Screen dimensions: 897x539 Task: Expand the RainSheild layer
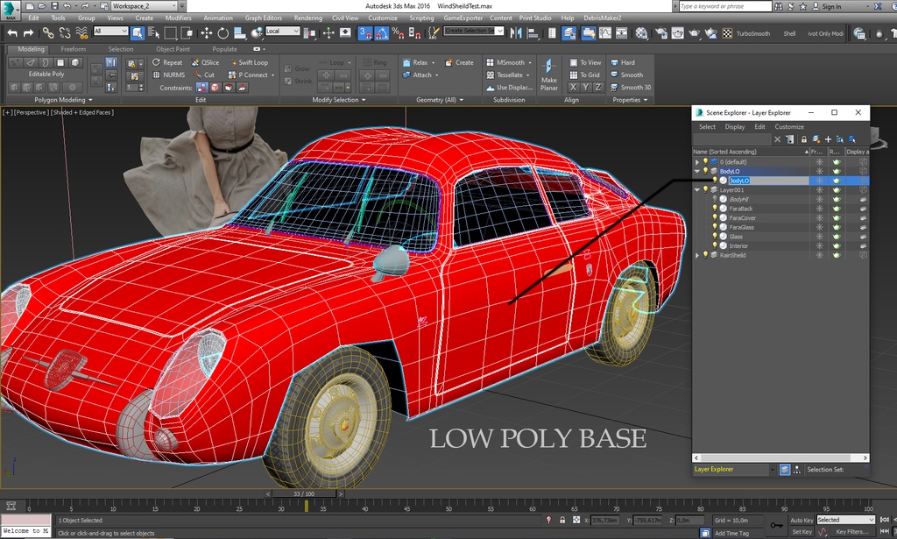click(x=697, y=255)
